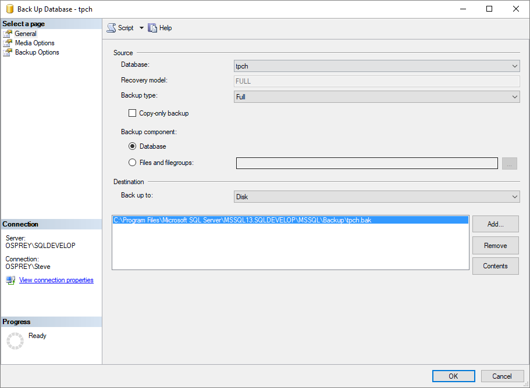Open View connection properties link
This screenshot has width=530, height=388.
[x=56, y=280]
